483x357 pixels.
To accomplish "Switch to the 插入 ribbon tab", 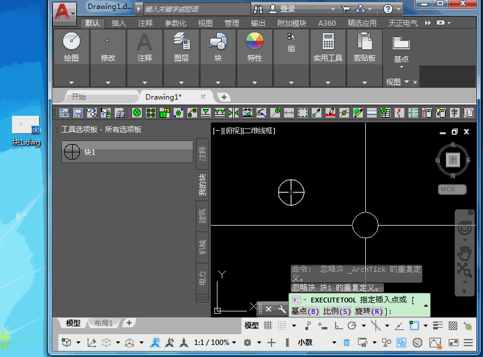I will 119,23.
